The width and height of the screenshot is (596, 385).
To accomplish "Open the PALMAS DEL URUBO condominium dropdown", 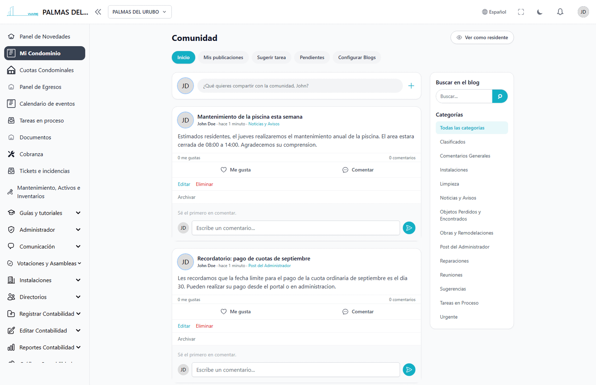I will coord(140,12).
